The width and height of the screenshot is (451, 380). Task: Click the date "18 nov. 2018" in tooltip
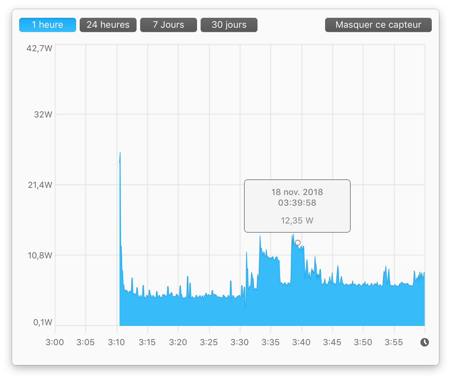click(297, 192)
